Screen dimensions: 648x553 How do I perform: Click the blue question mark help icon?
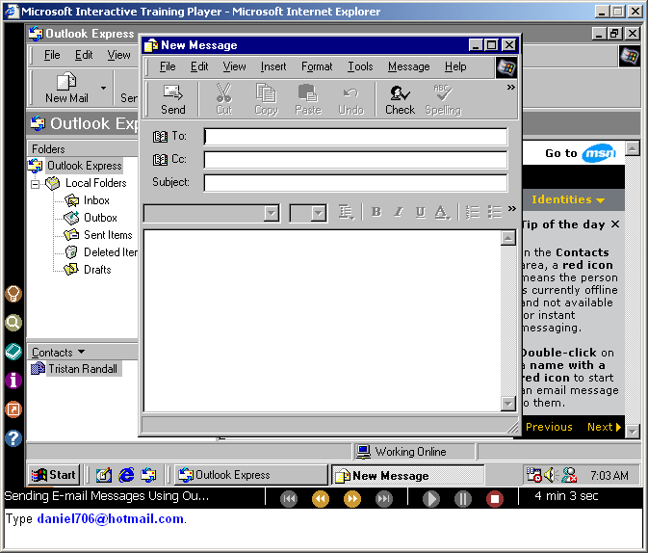click(x=13, y=438)
